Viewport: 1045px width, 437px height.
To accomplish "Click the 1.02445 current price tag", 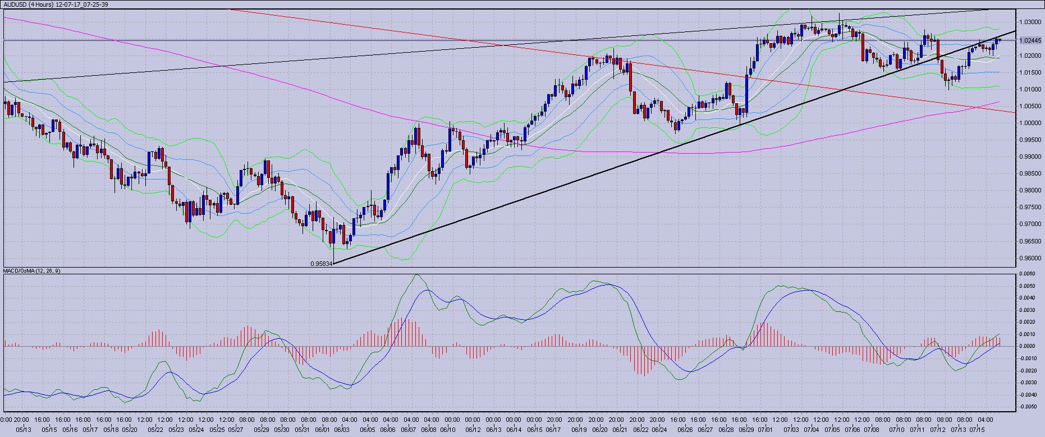I will [x=1030, y=40].
